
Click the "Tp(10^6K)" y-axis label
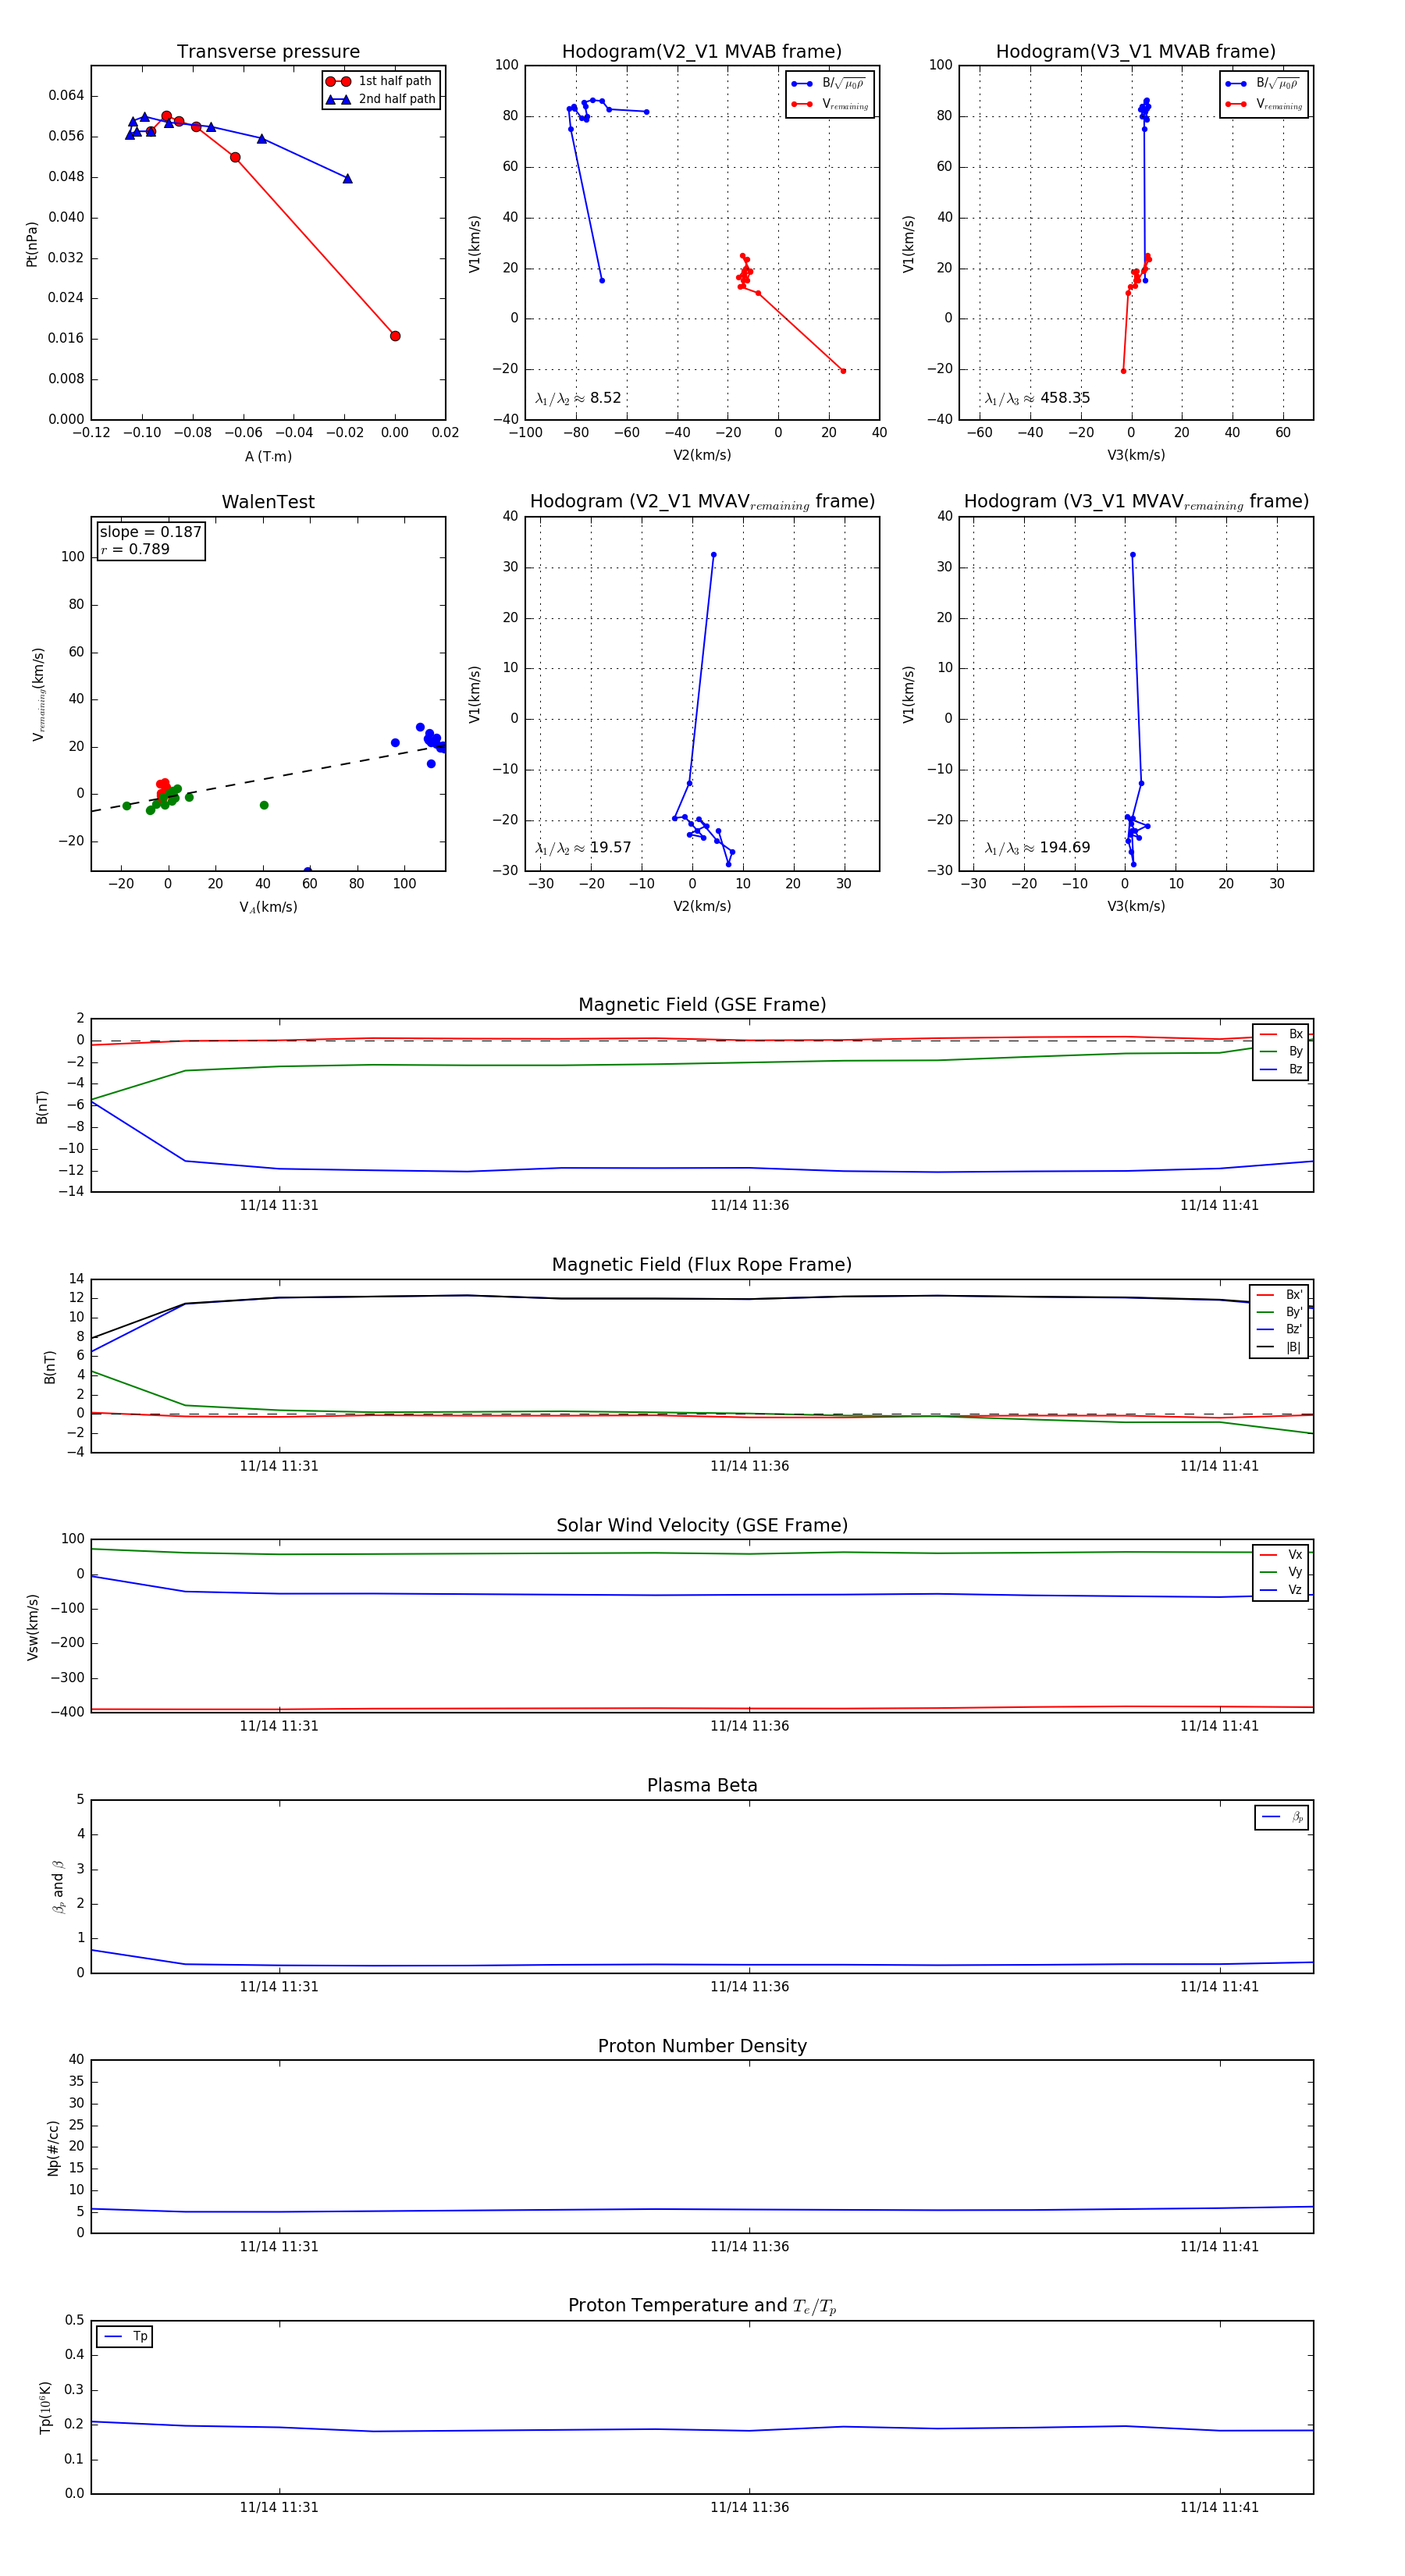click(45, 2407)
